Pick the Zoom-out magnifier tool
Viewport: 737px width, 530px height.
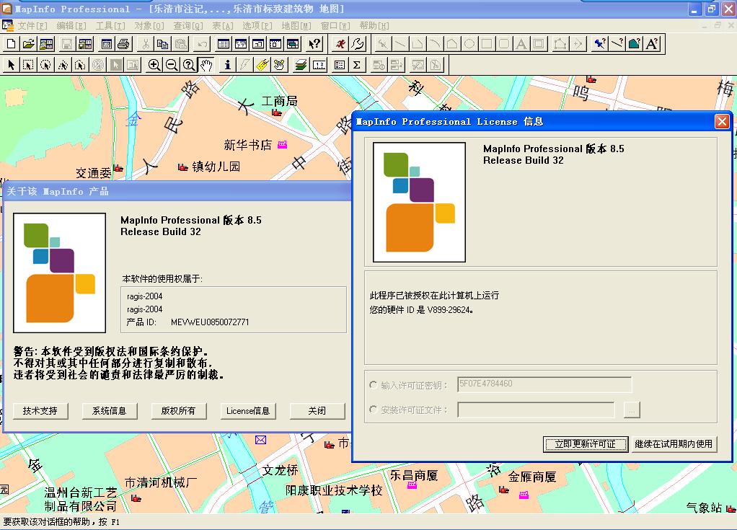coord(172,65)
